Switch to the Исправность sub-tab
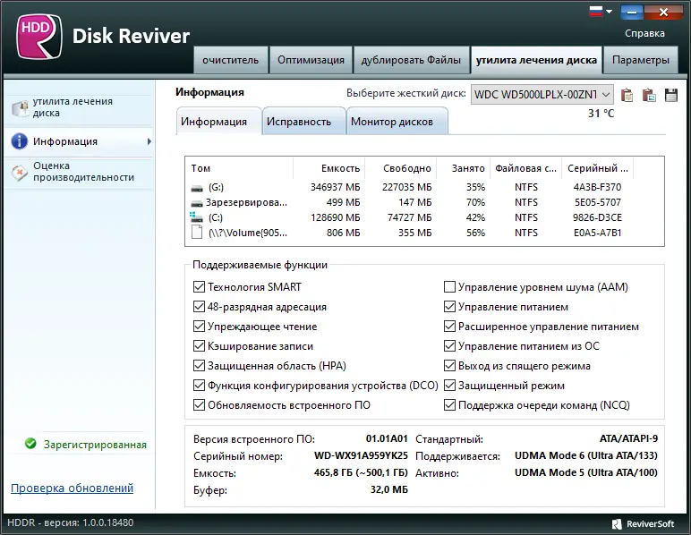The height and width of the screenshot is (535, 691). coord(303,121)
